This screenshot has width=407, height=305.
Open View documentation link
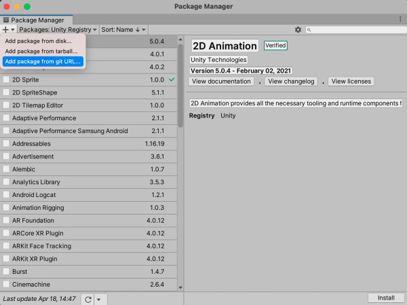[221, 82]
